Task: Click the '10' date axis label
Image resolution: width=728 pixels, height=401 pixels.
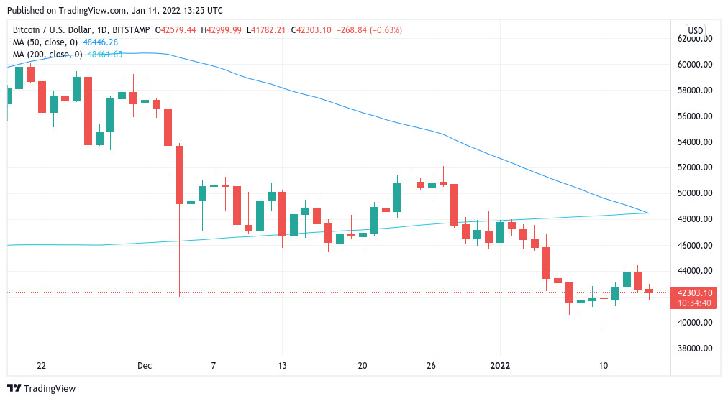Action: (603, 366)
